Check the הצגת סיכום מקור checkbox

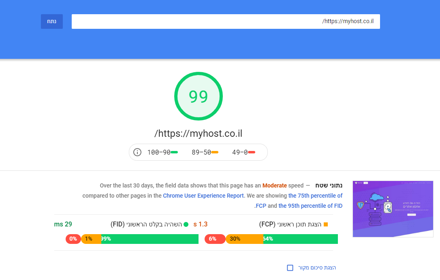point(290,268)
